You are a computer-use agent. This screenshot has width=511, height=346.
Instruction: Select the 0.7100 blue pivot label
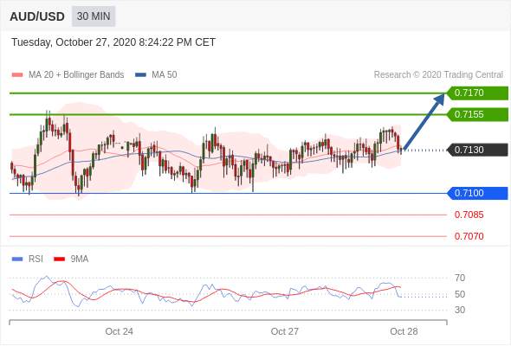pos(477,194)
